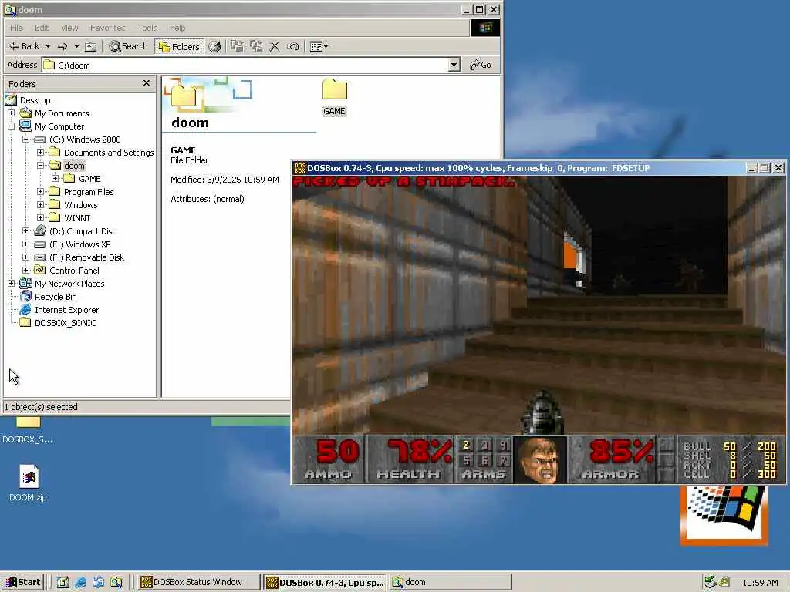790x592 pixels.
Task: Open the Forward history dropdown arrow
Action: 76,46
